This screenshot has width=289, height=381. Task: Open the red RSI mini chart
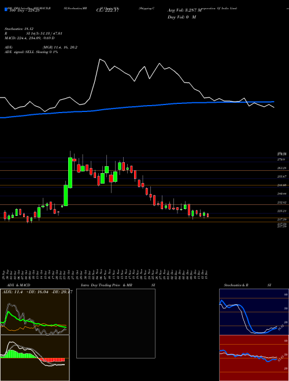tap(254, 358)
